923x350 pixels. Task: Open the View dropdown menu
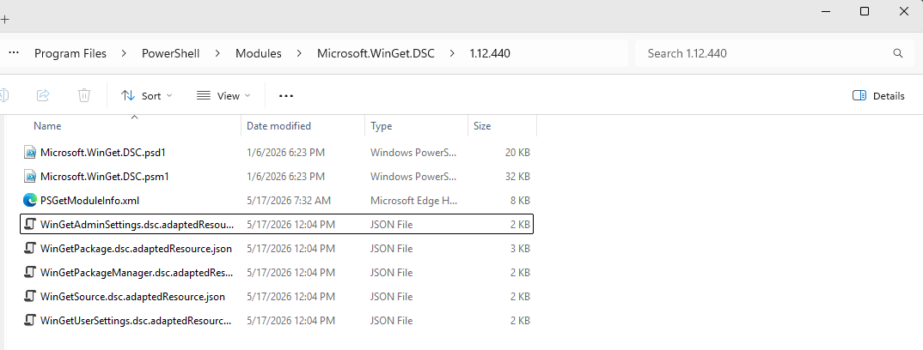(x=223, y=96)
